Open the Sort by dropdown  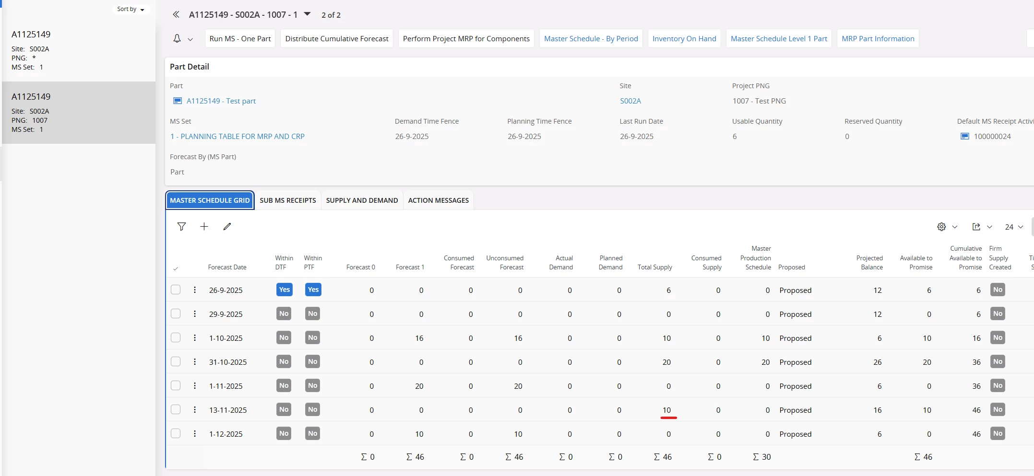(131, 9)
